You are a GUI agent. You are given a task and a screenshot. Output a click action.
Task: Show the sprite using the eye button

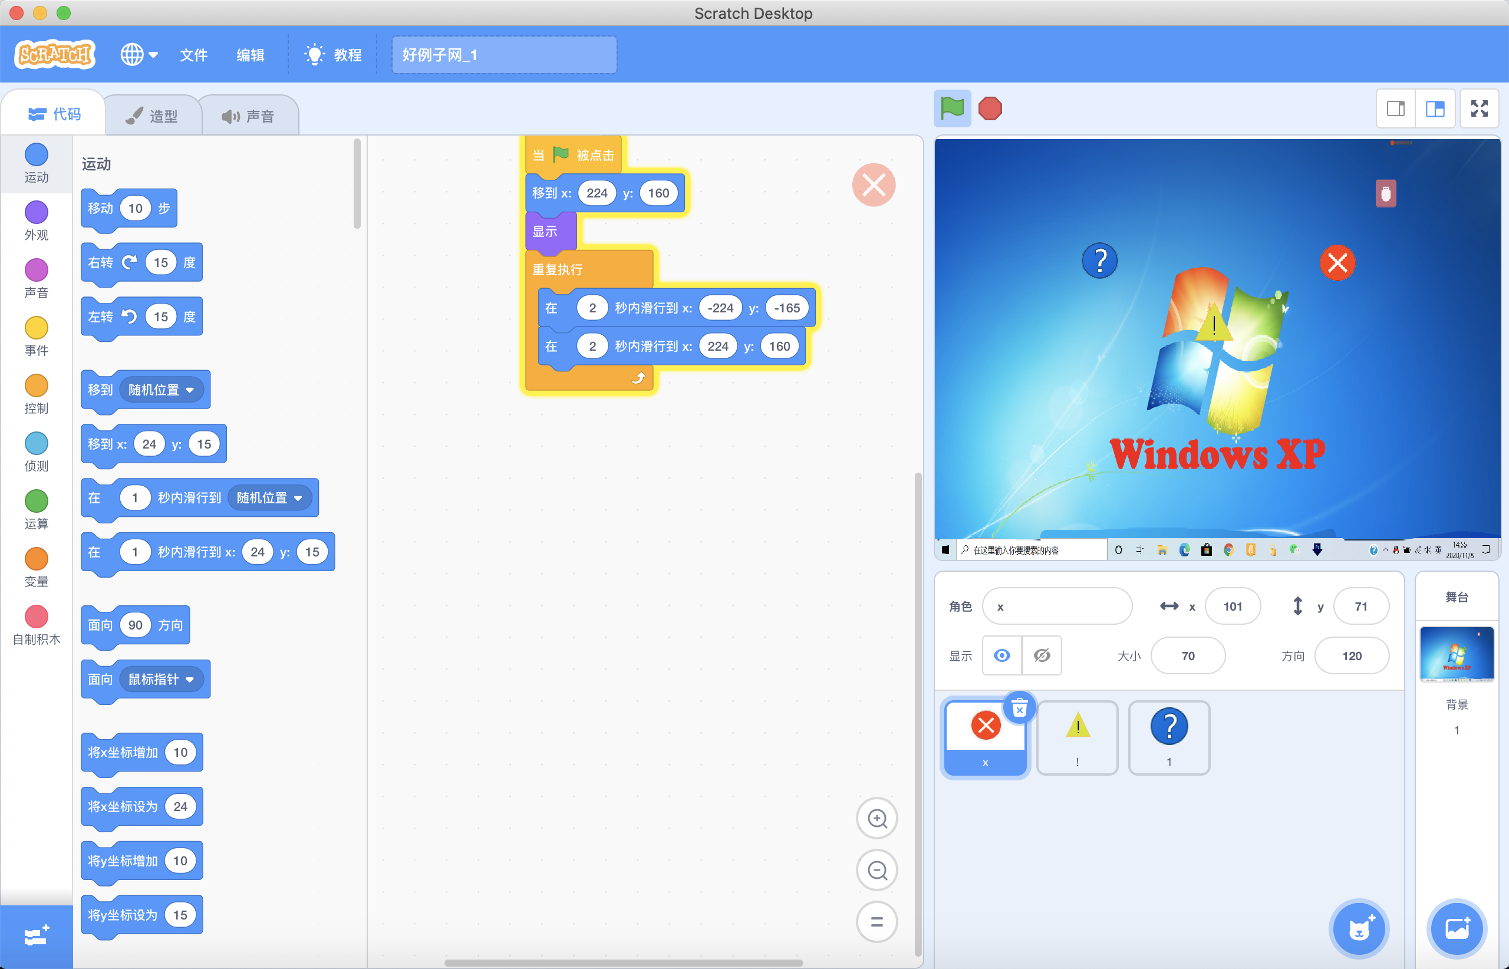pyautogui.click(x=1002, y=655)
